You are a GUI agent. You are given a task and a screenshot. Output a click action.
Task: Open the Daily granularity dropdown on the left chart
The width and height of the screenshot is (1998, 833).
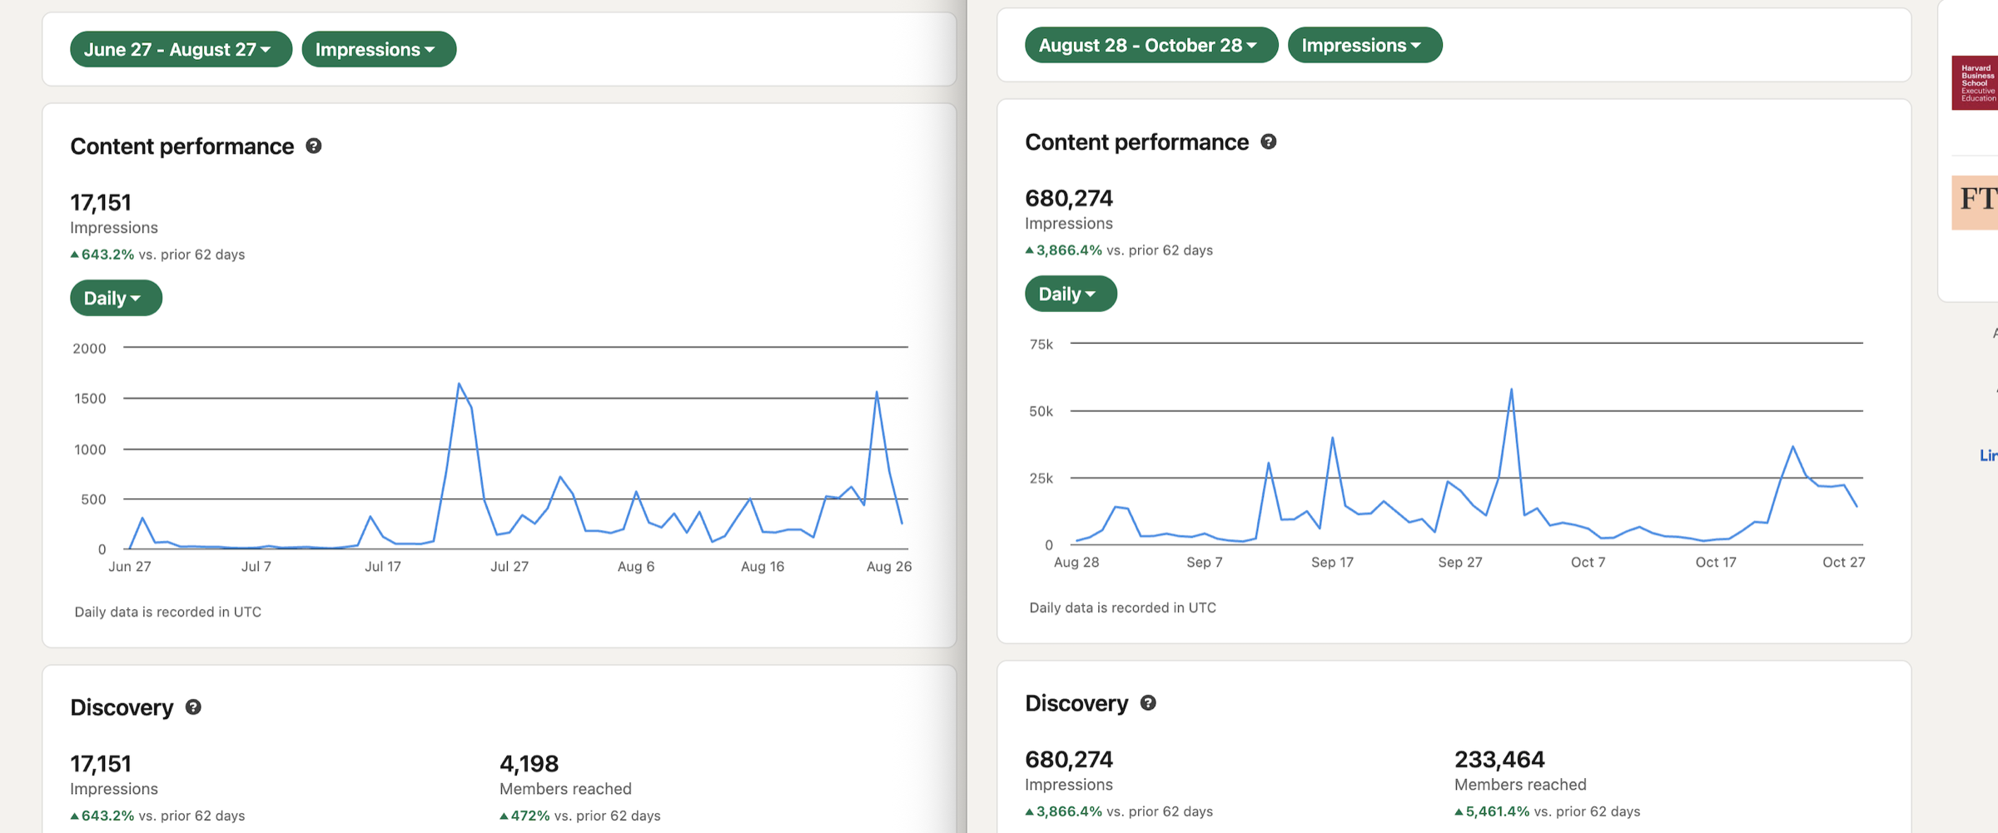(x=115, y=298)
